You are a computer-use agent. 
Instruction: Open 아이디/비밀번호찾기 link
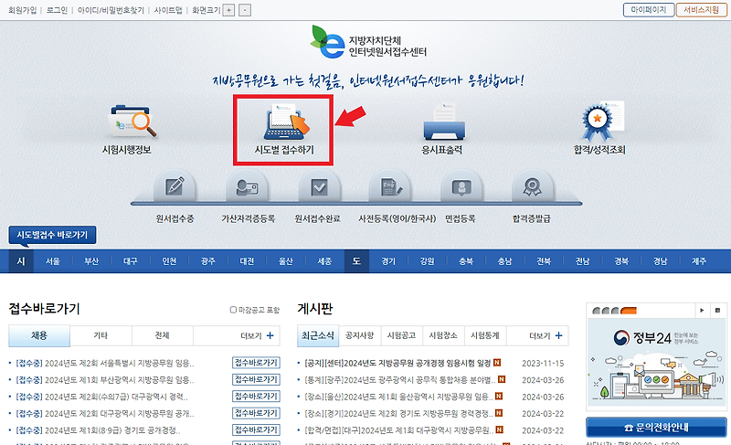click(111, 10)
